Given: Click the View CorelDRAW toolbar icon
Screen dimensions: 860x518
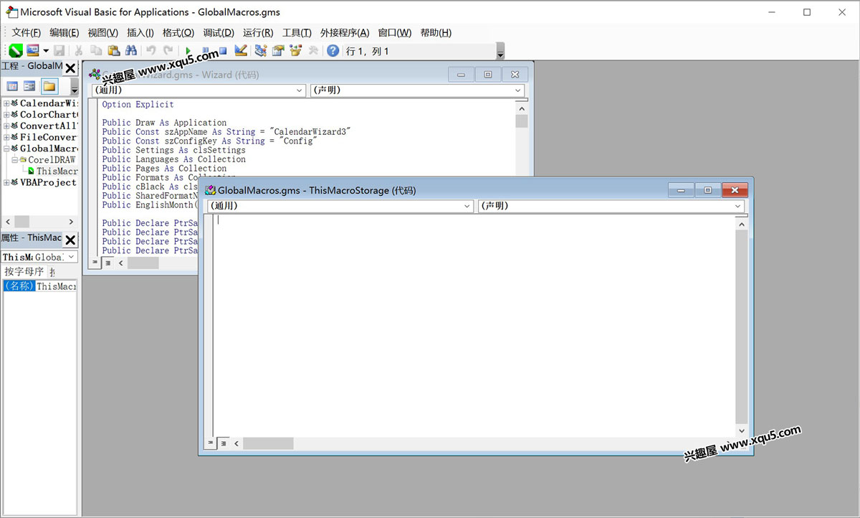Looking at the screenshot, I should pos(16,51).
